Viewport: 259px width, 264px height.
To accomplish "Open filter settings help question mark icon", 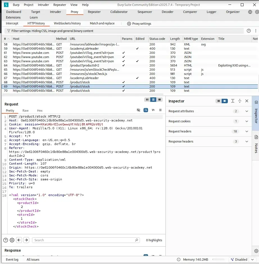I will pos(248,31).
